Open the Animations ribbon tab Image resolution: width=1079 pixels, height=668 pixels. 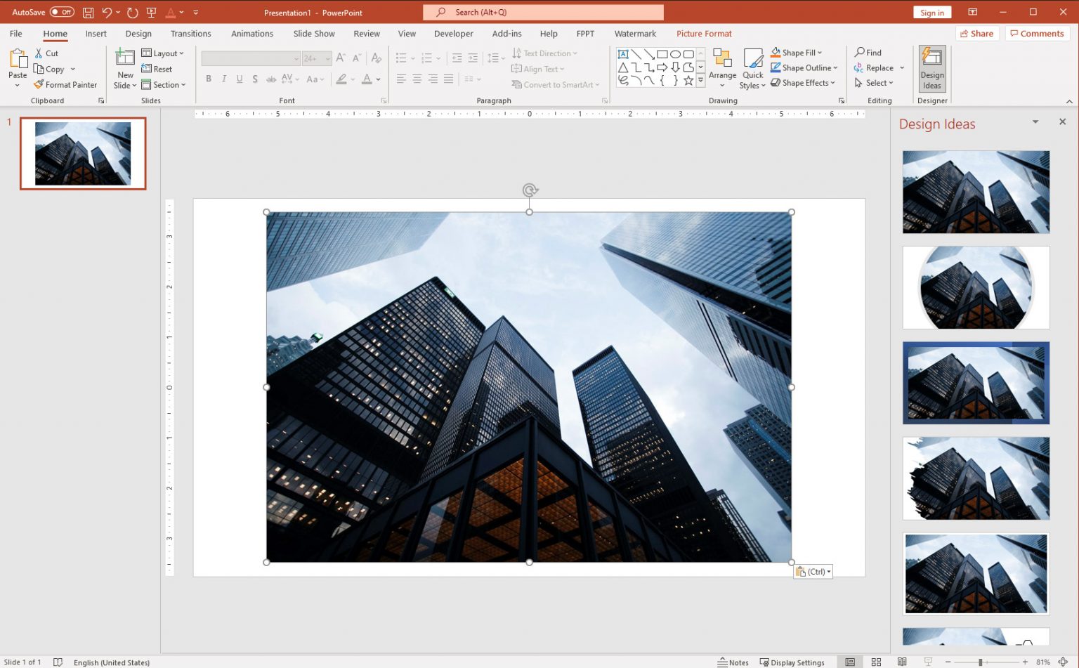[251, 33]
